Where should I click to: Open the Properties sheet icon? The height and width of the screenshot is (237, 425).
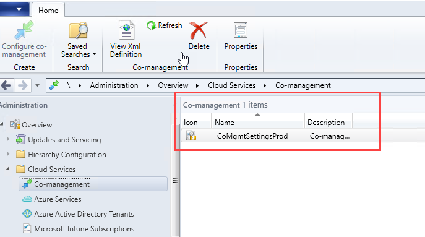click(241, 30)
